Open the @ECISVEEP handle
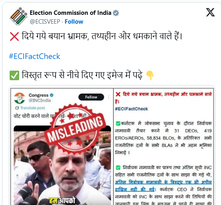 tap(45, 22)
